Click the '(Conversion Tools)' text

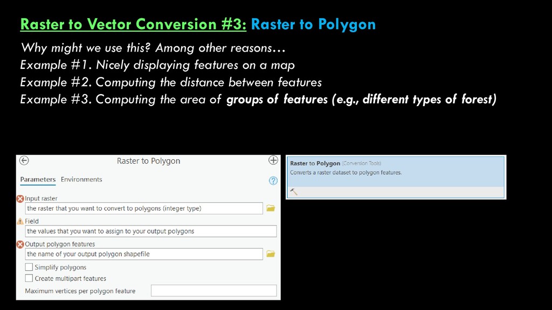(362, 164)
